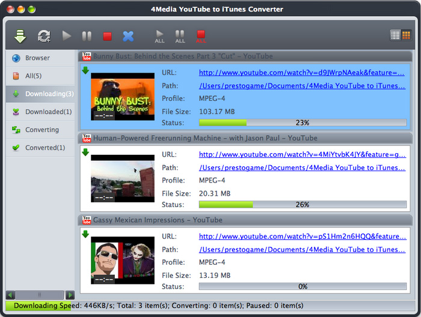Pause the selected download task
421x317 pixels.
click(87, 36)
